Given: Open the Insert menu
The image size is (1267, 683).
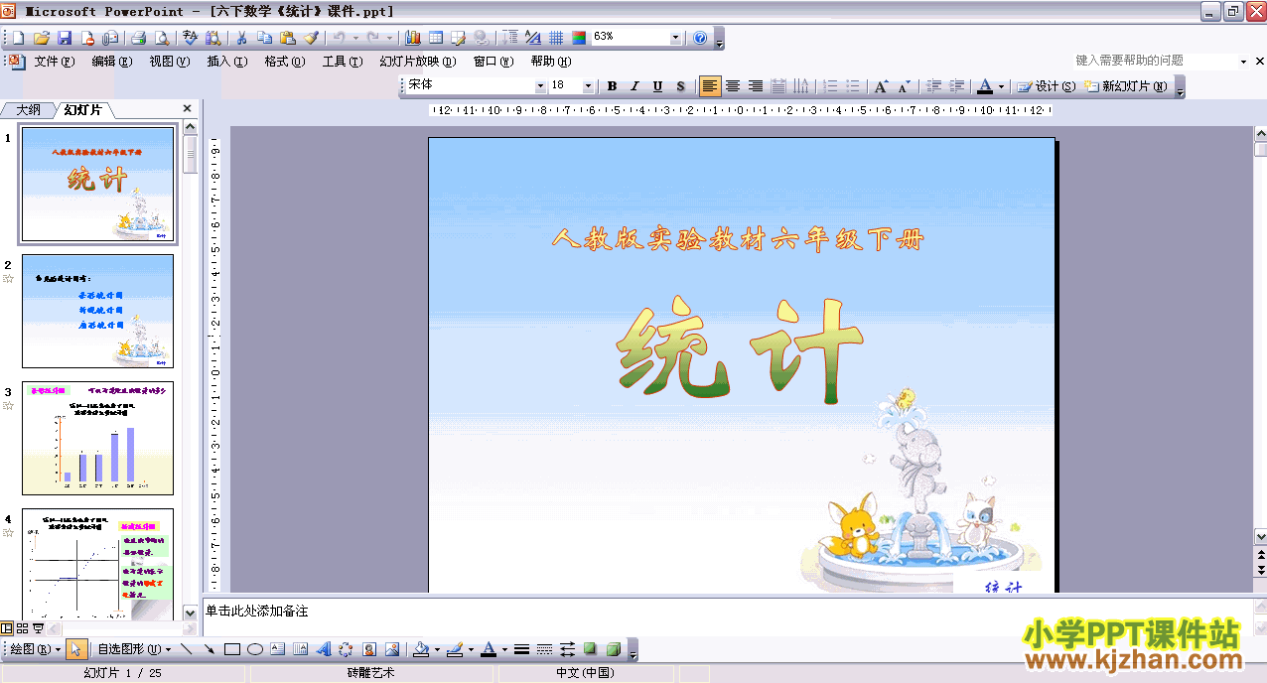Looking at the screenshot, I should 226,62.
